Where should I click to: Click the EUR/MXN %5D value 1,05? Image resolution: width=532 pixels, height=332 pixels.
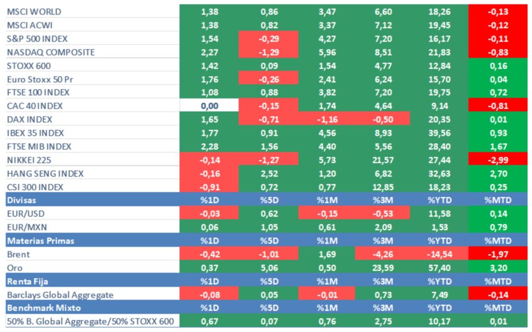click(x=268, y=227)
